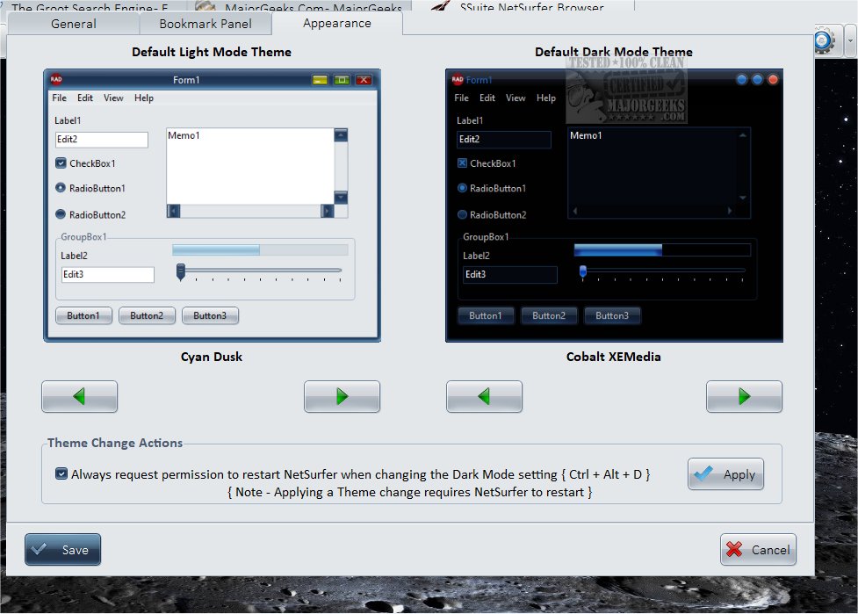Click the previous Light Mode theme green arrow
The image size is (858, 614).
coord(80,396)
